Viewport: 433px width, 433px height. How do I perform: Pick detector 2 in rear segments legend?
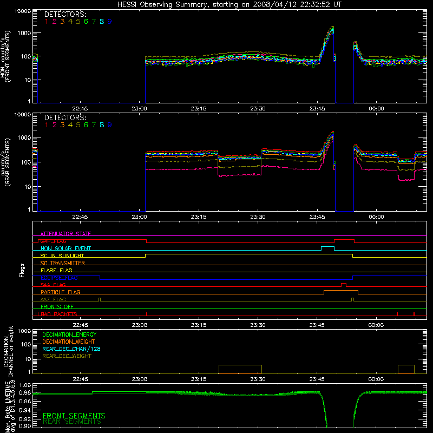55,125
